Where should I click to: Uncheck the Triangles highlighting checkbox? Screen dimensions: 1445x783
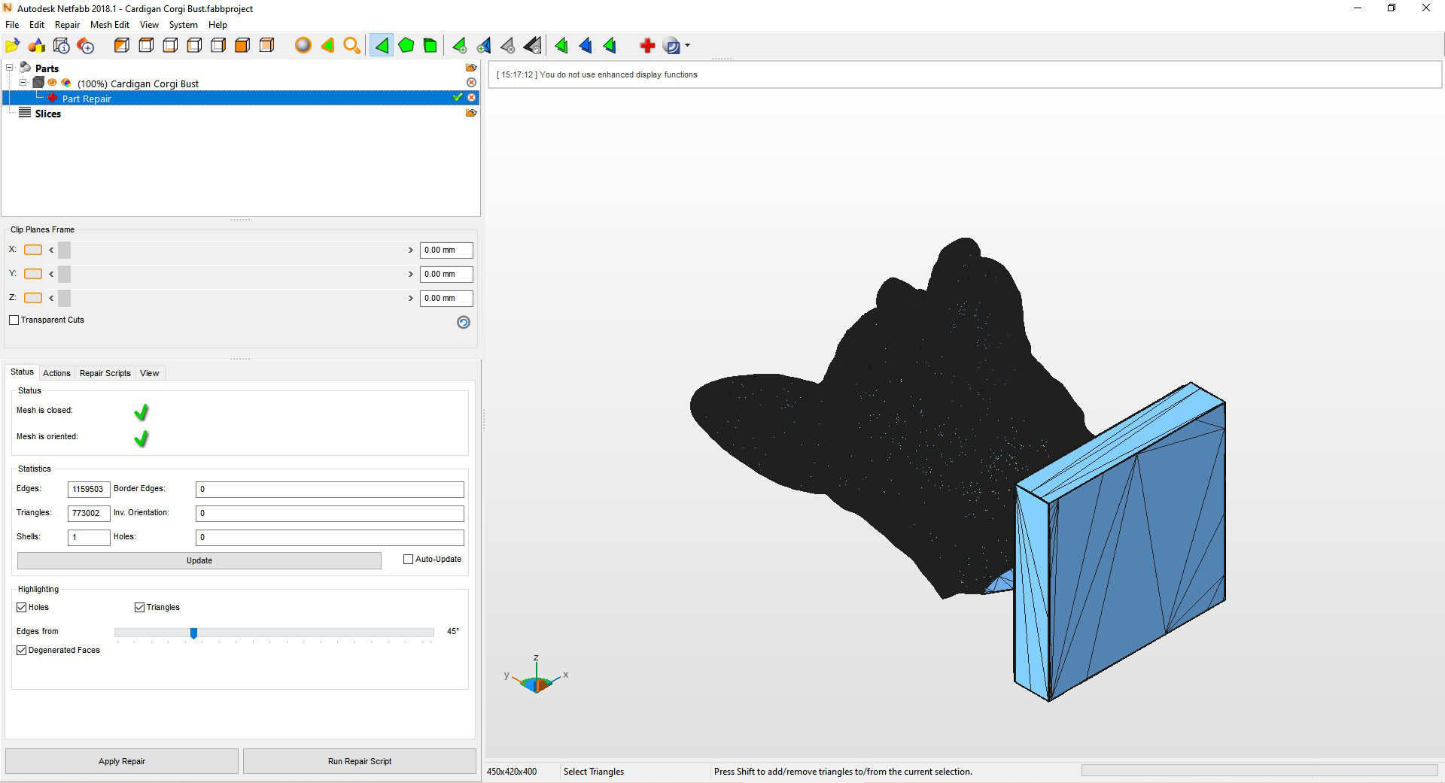click(139, 608)
